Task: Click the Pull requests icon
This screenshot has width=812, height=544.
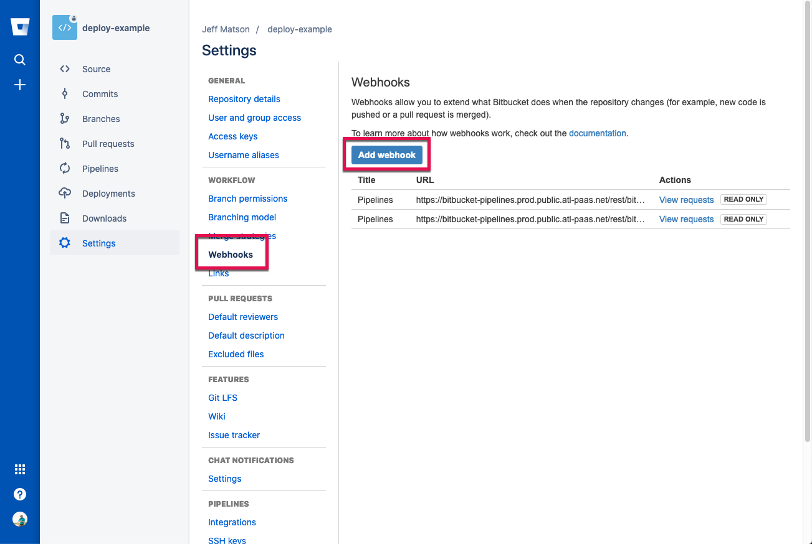Action: [65, 144]
